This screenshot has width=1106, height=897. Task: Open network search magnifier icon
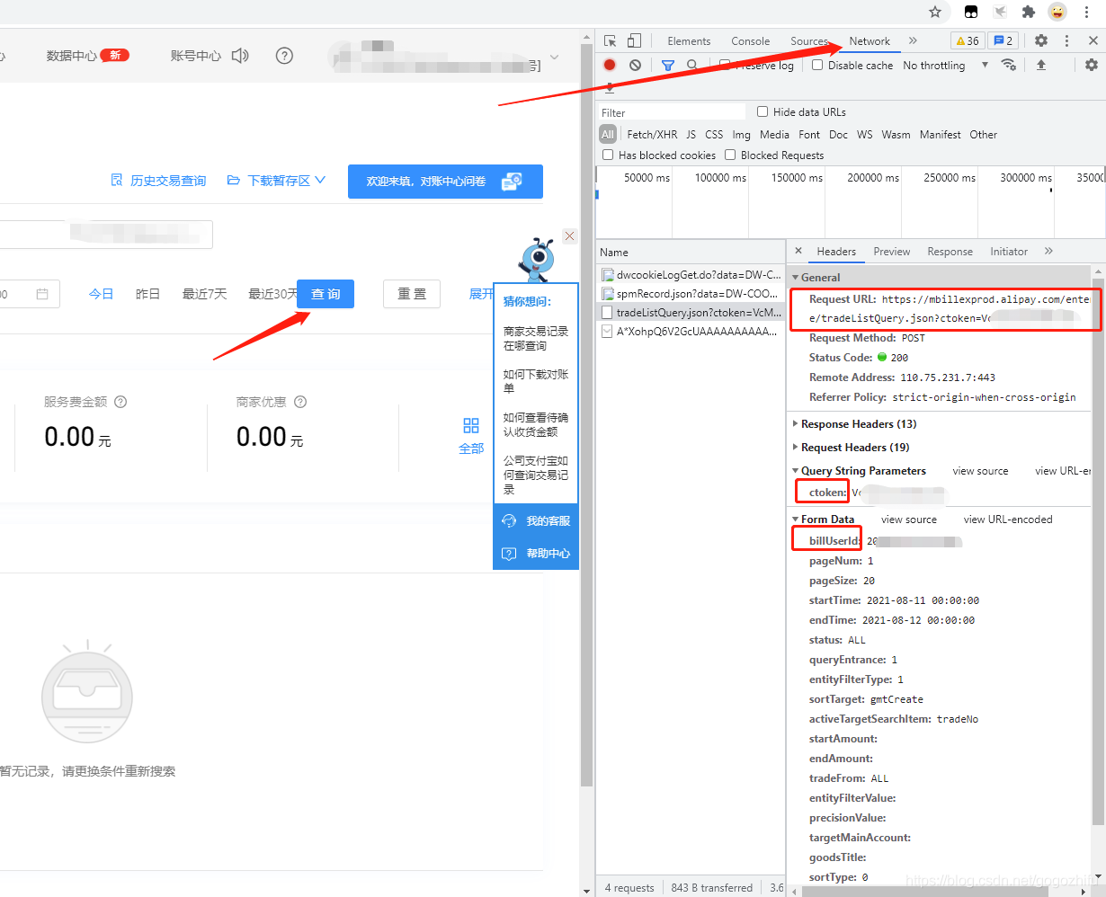click(691, 65)
